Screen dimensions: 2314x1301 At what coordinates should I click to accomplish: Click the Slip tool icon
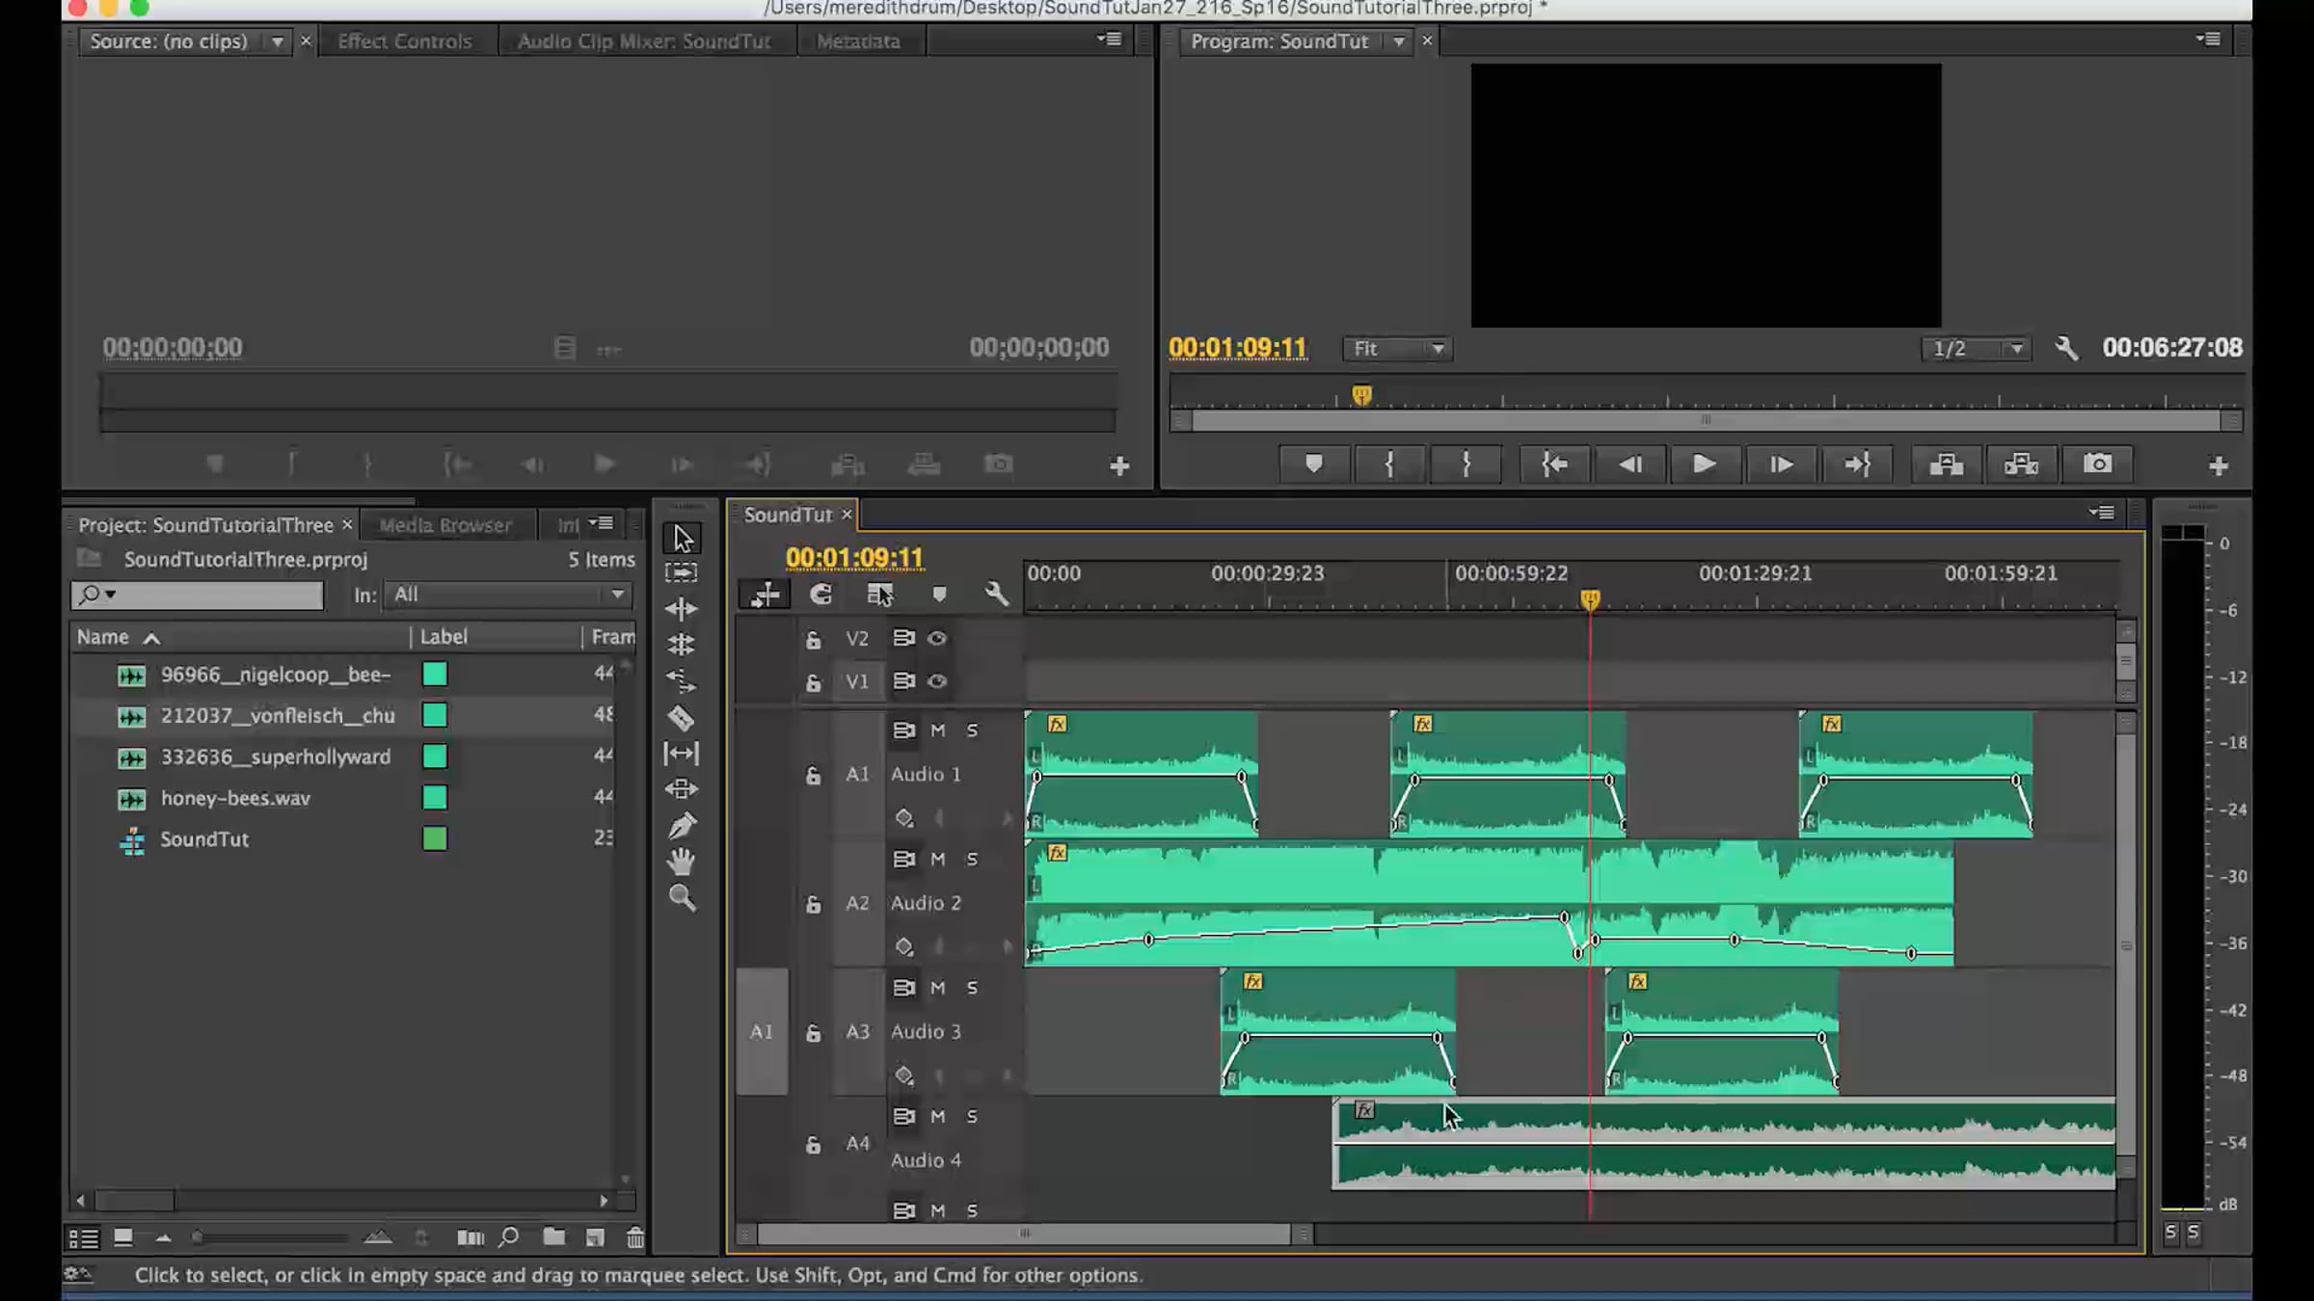(681, 754)
